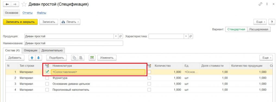The height and width of the screenshot is (102, 278).
Task: Switch to the Операции tab
Action: click(x=30, y=50)
